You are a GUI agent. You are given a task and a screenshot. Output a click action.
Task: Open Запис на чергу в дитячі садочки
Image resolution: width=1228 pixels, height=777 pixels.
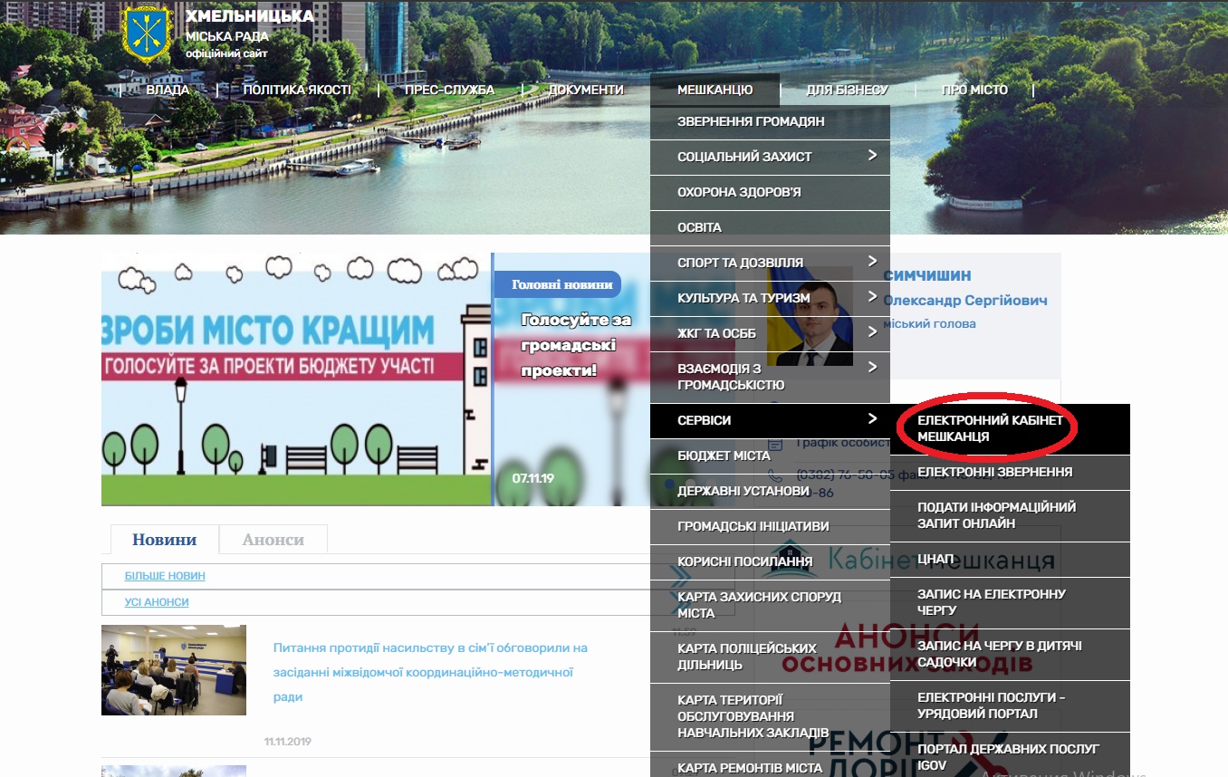pyautogui.click(x=999, y=654)
